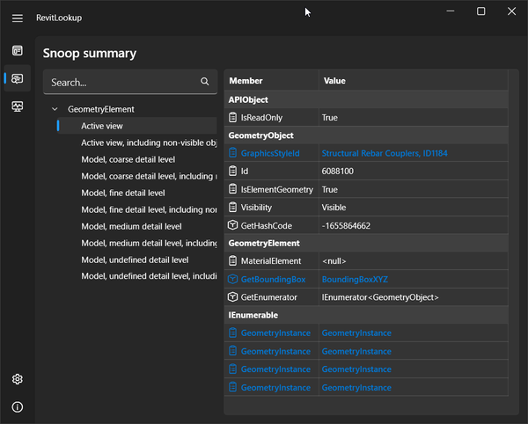Viewport: 528px width, 424px height.
Task: Collapse the GeometryElement tree node
Action: (x=55, y=109)
